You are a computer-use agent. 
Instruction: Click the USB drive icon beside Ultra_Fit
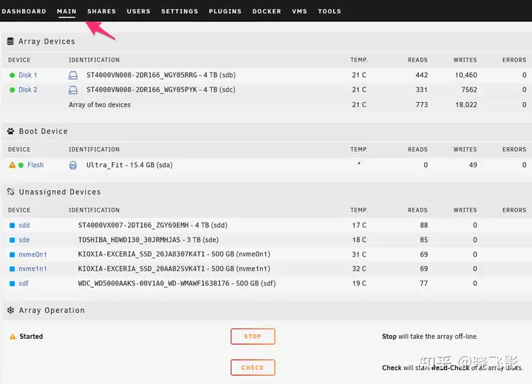[x=73, y=165]
